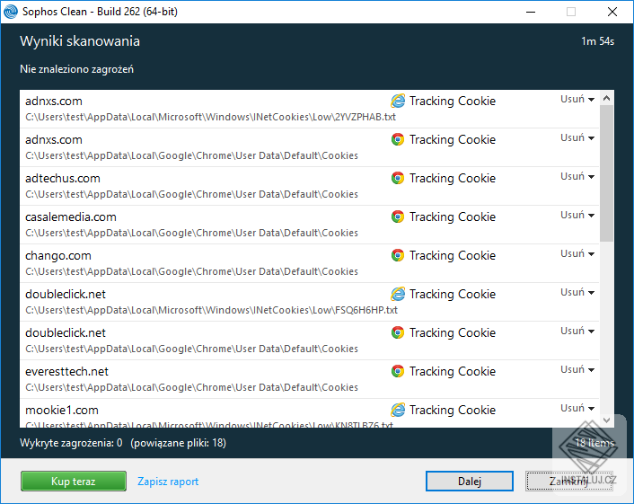Click the Chrome icon beside everesttech.net
Screen dimensions: 634x504
[x=398, y=371]
